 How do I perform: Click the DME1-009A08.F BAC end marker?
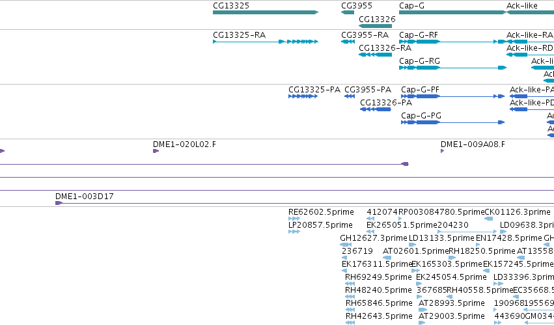pyautogui.click(x=442, y=151)
